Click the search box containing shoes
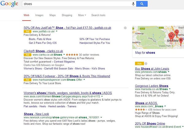 77,4
